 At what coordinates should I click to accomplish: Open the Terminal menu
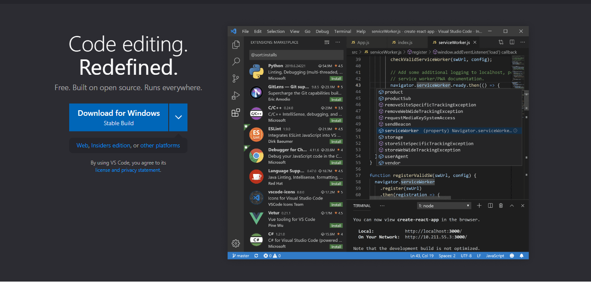(342, 31)
